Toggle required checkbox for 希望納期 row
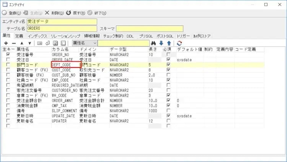 tap(168, 85)
